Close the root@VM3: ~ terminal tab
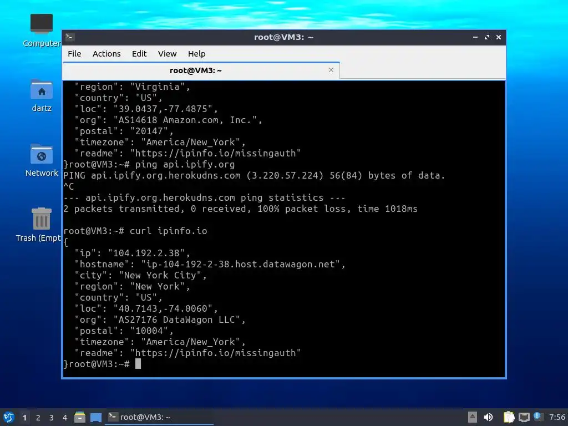 coord(331,70)
